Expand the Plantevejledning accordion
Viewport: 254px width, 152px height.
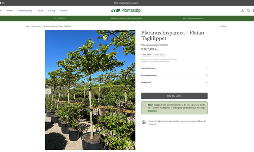tap(174, 76)
